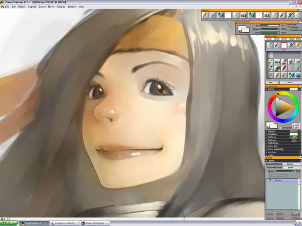Select Freehand draw style

coord(289,27)
